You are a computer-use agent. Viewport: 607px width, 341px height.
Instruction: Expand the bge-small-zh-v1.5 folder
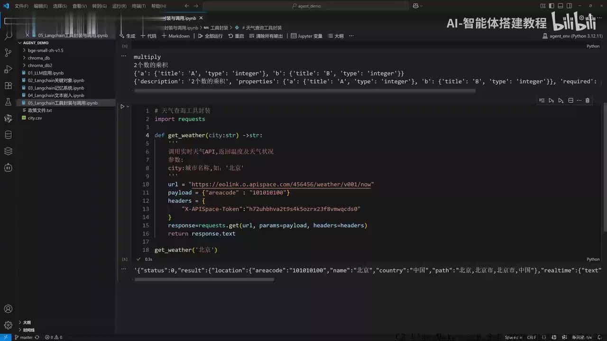pyautogui.click(x=46, y=50)
